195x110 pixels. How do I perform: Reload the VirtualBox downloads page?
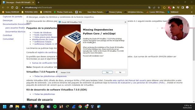tap(12, 7)
